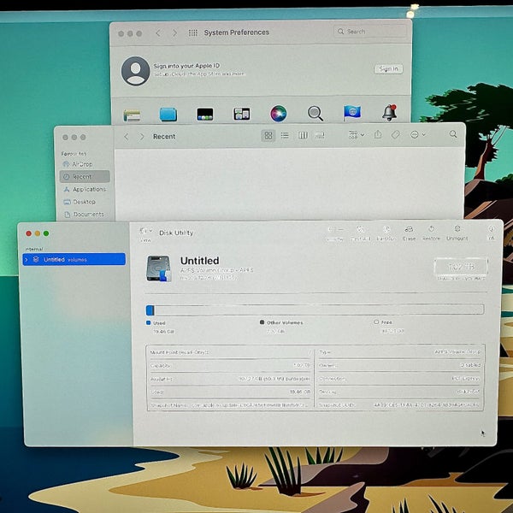Click the disk usage bar
This screenshot has height=513, width=513.
(x=315, y=310)
